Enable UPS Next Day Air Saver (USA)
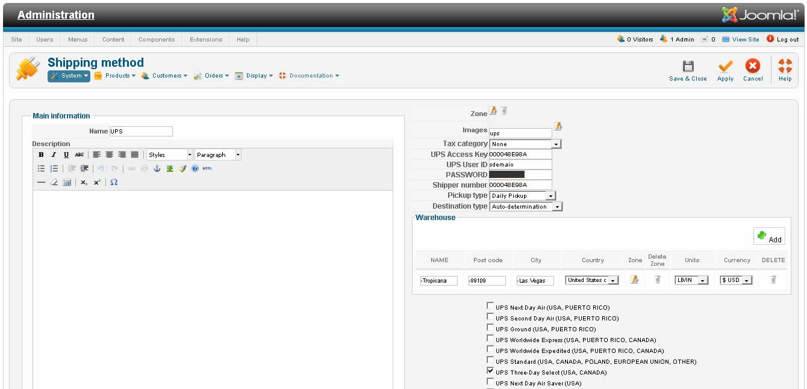 (x=490, y=381)
